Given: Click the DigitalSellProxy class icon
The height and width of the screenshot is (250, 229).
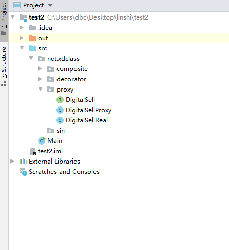Looking at the screenshot, I should point(60,110).
